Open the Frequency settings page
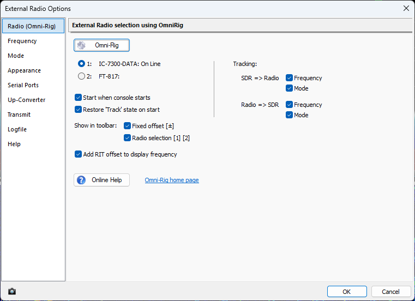 (33, 41)
